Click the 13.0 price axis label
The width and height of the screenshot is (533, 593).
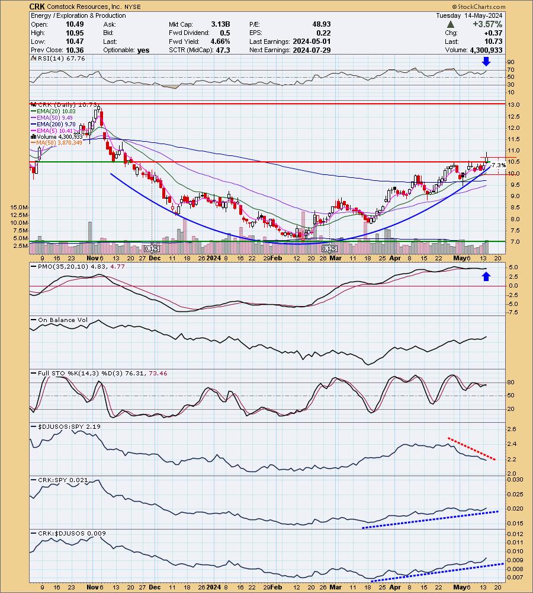(513, 105)
